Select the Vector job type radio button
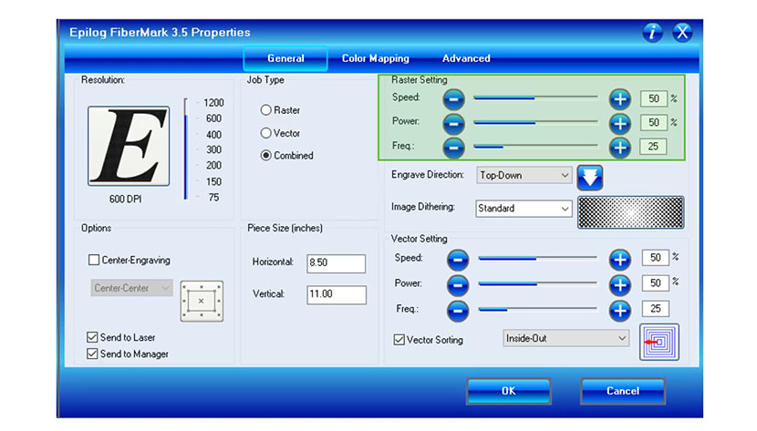 tap(266, 133)
